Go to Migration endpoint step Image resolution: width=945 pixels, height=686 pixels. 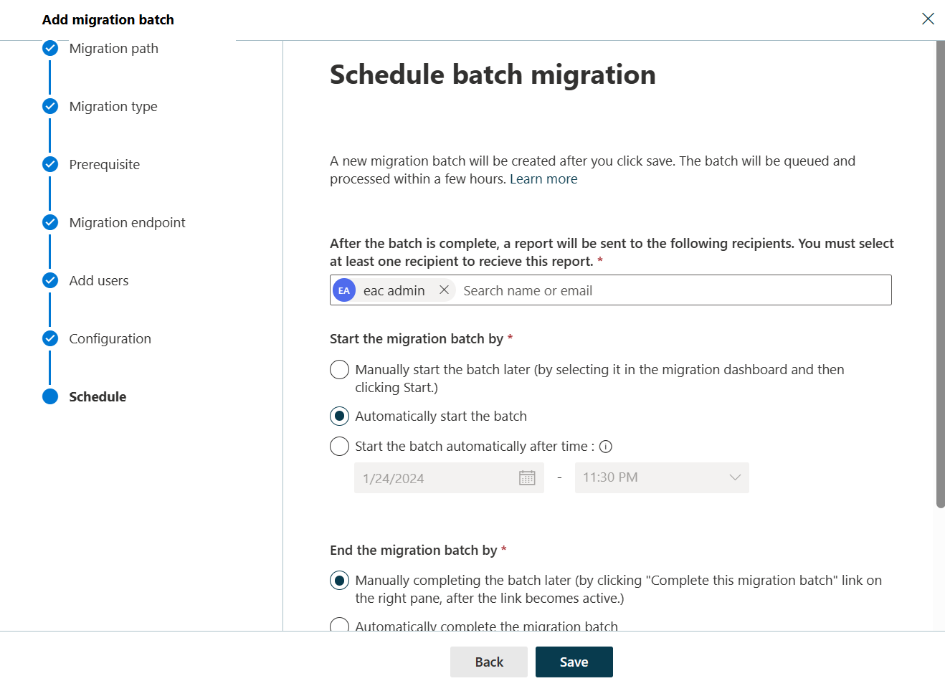coord(128,222)
